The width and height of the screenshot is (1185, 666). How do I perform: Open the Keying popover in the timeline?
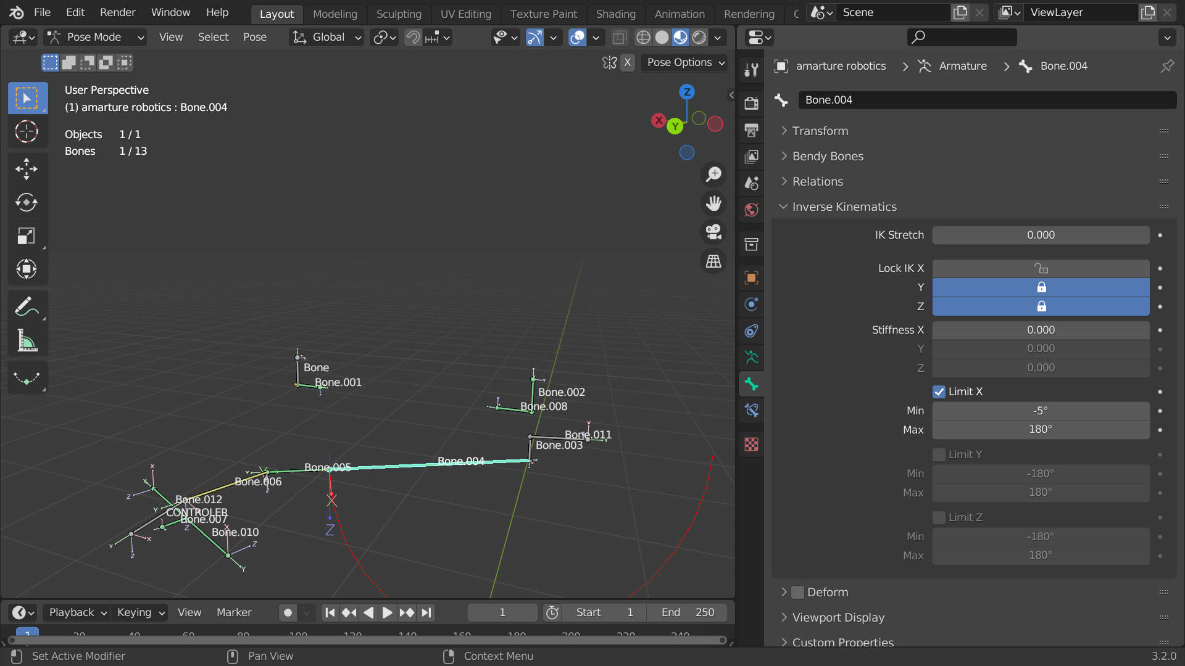(x=141, y=612)
